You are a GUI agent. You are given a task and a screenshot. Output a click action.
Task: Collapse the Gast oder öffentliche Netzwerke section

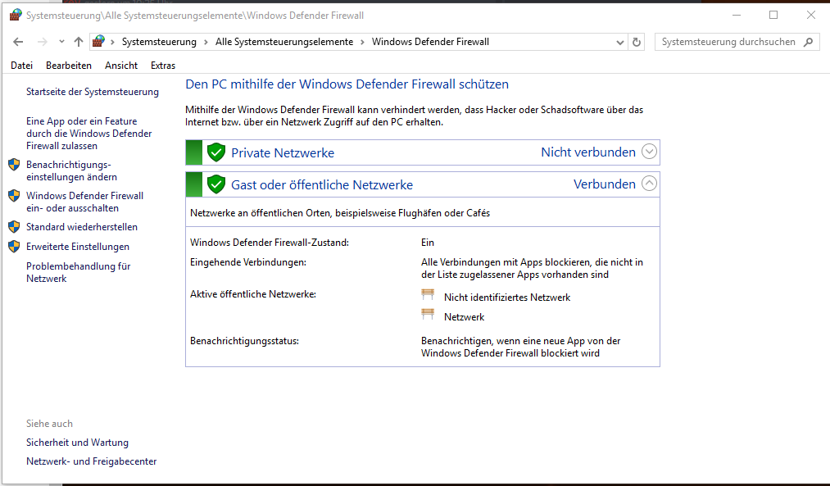648,184
